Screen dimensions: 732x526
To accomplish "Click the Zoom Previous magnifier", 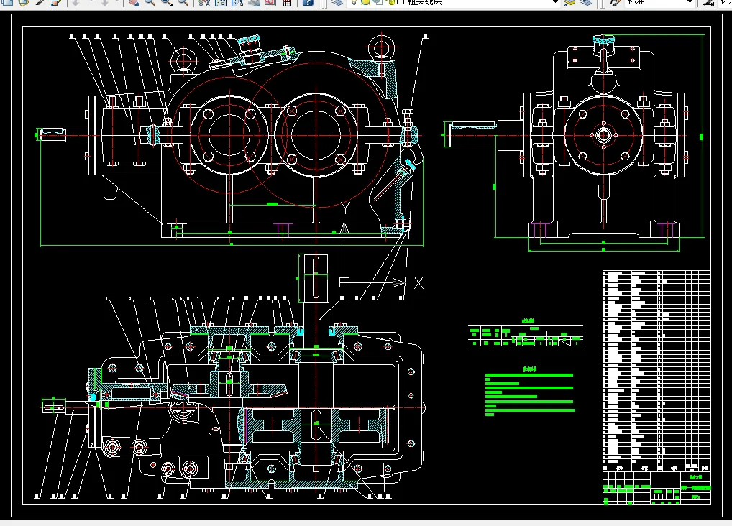I will point(183,2).
